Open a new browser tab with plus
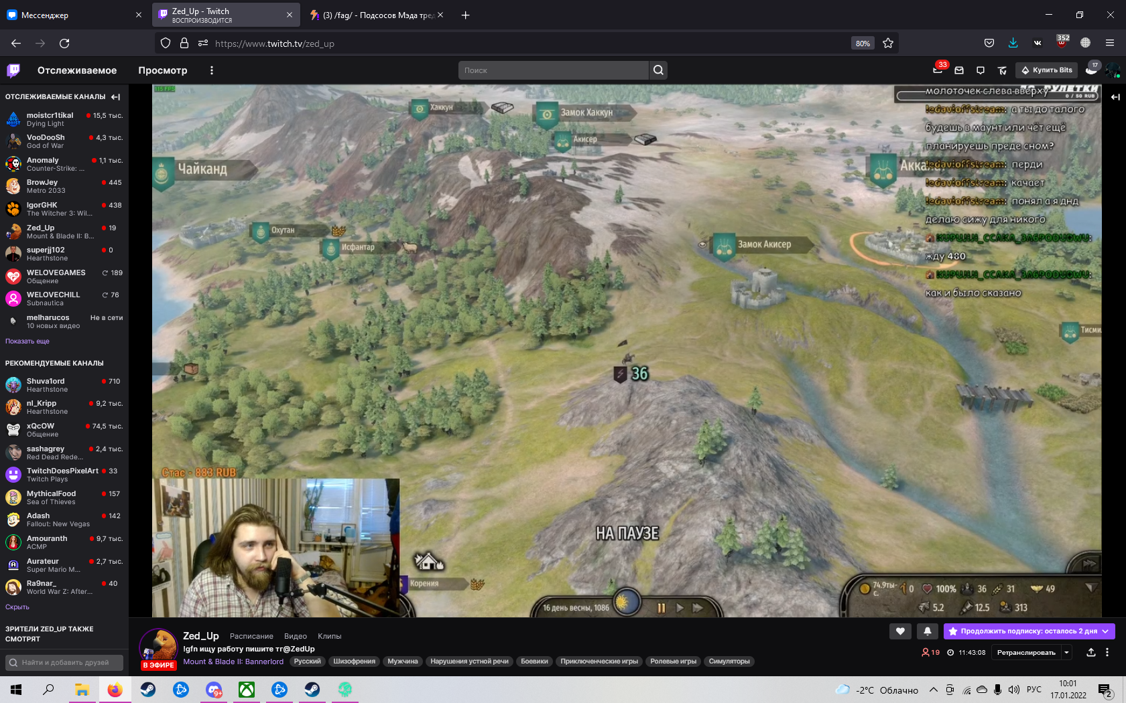The height and width of the screenshot is (703, 1126). 466,15
